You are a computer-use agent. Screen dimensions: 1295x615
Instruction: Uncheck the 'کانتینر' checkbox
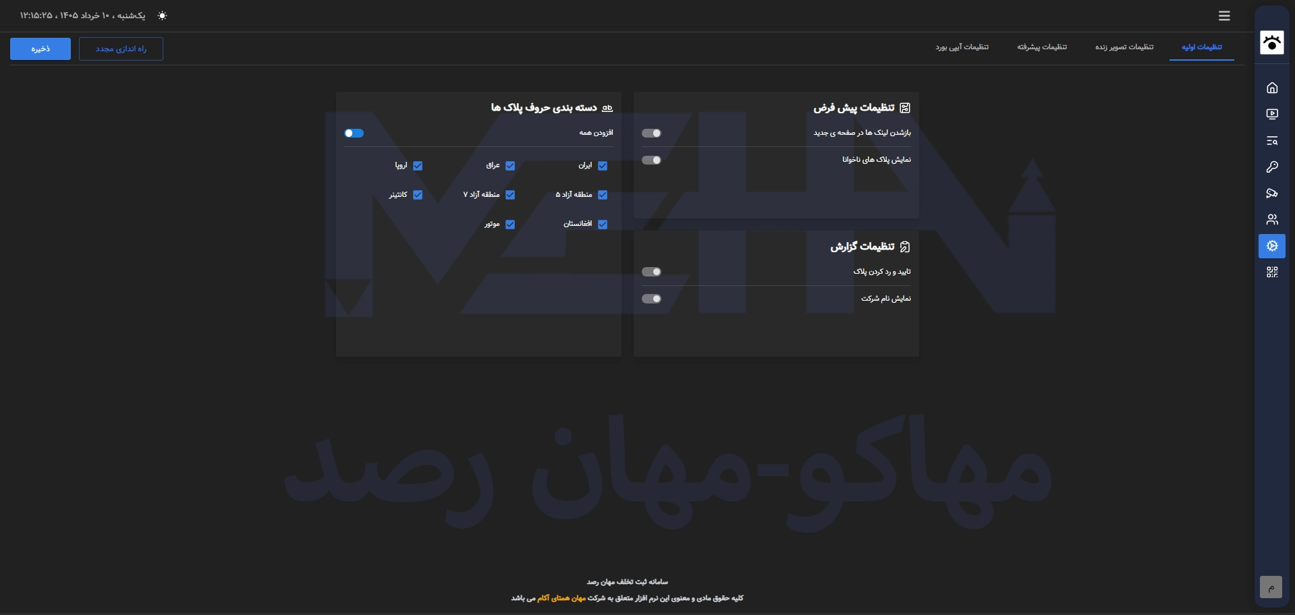pos(418,195)
